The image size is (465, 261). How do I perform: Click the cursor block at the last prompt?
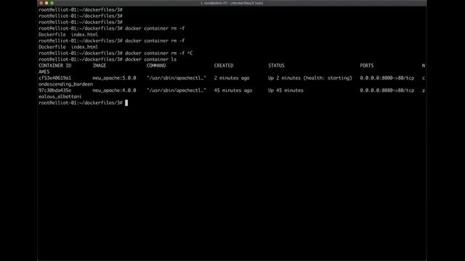click(x=126, y=103)
